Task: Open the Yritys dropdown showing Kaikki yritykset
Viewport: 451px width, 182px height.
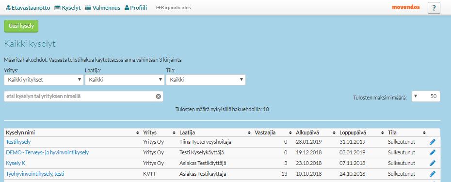Action: 44,80
